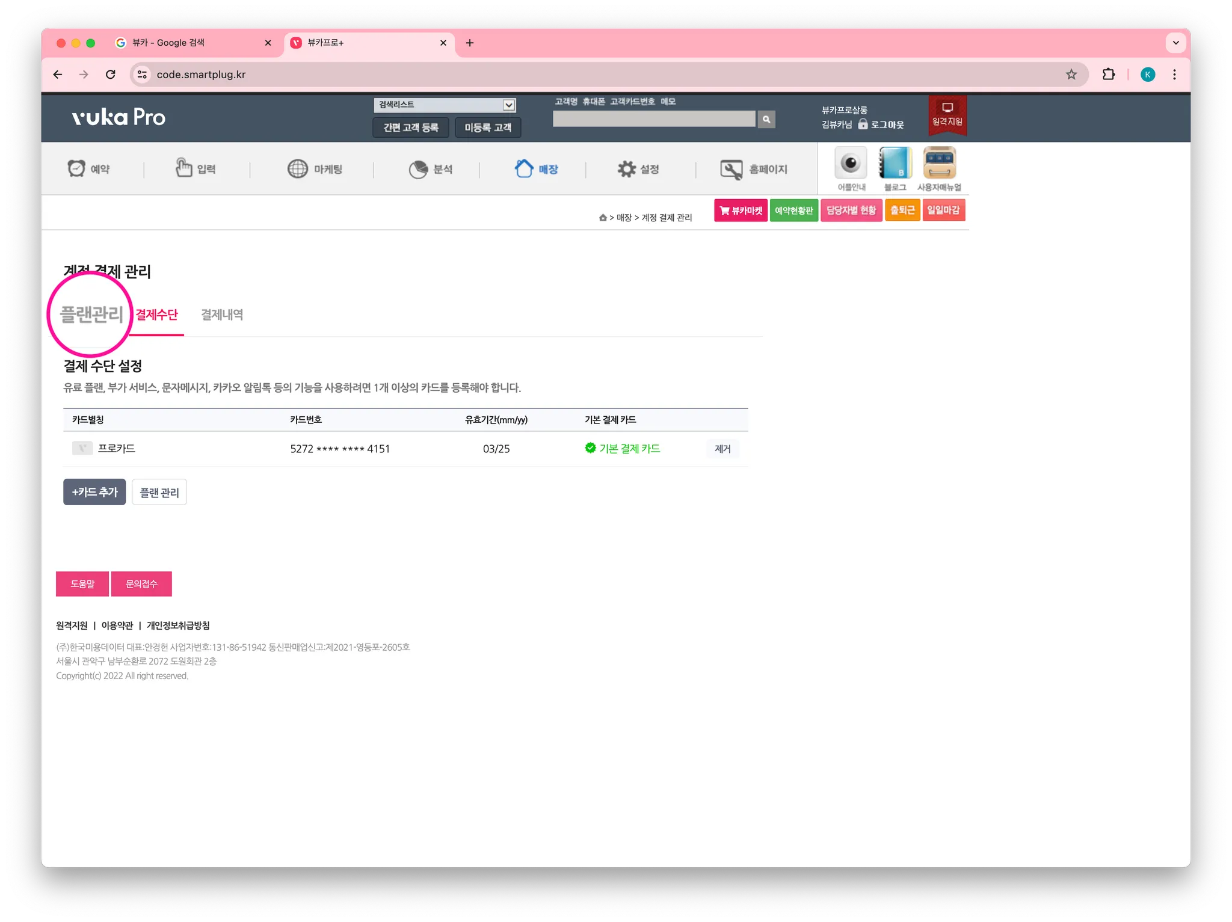Open the 원격지원 remote support icon
Screen dimensions: 1232x922
click(x=947, y=114)
